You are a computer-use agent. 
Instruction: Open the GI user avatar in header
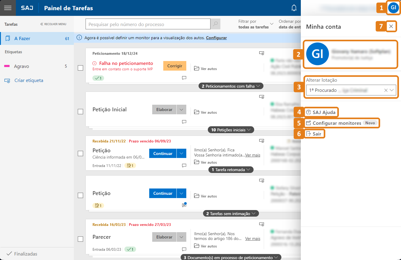pyautogui.click(x=393, y=7)
